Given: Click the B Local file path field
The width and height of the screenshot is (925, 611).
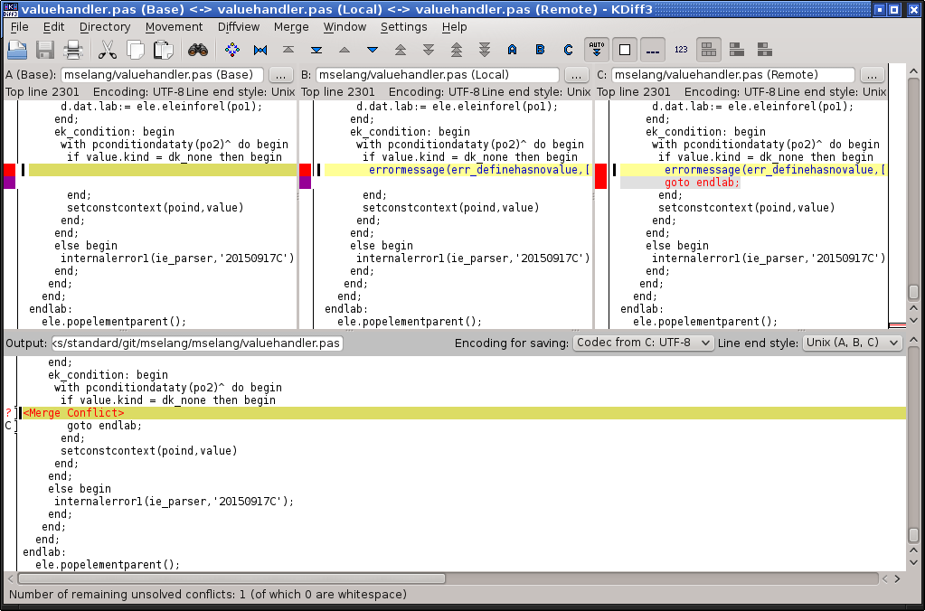Looking at the screenshot, I should pyautogui.click(x=438, y=75).
